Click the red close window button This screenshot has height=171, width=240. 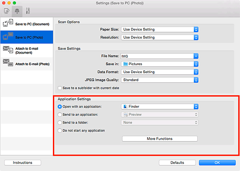4,3
